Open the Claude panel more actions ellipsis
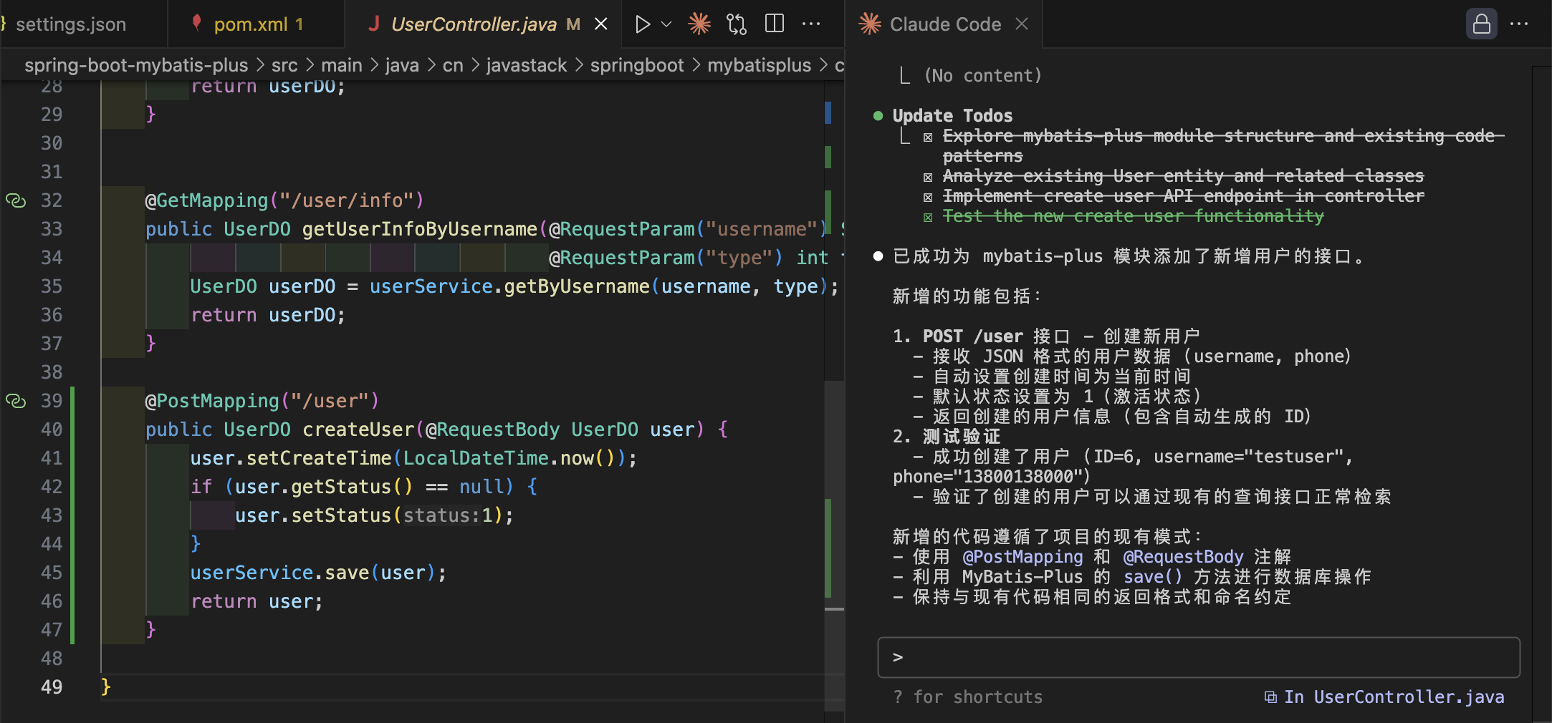 [1519, 24]
